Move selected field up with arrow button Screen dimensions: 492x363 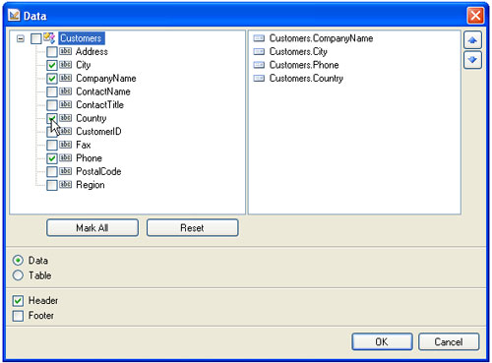pyautogui.click(x=472, y=40)
